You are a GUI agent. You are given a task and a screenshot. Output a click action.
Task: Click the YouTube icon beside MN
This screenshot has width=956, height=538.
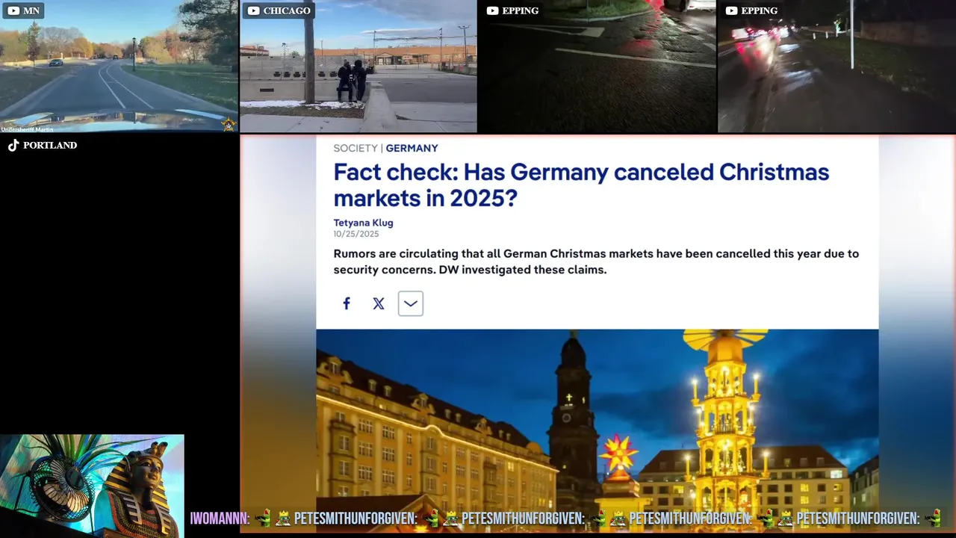click(13, 10)
